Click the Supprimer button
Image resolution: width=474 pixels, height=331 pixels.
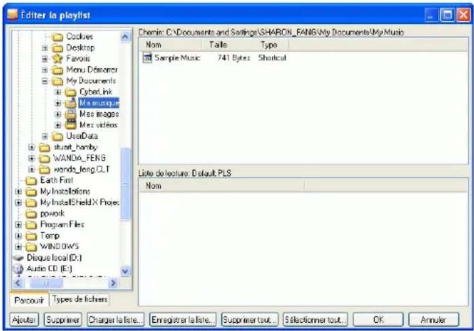(x=63, y=320)
